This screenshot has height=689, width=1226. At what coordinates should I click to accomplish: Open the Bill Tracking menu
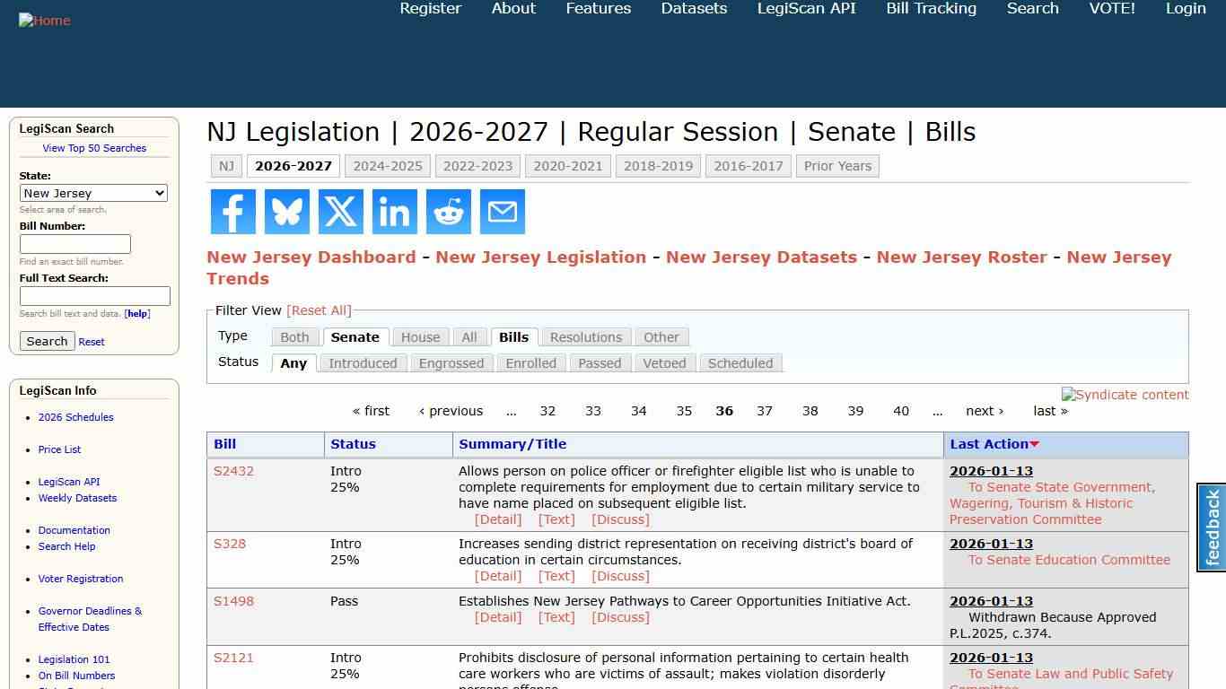click(931, 8)
